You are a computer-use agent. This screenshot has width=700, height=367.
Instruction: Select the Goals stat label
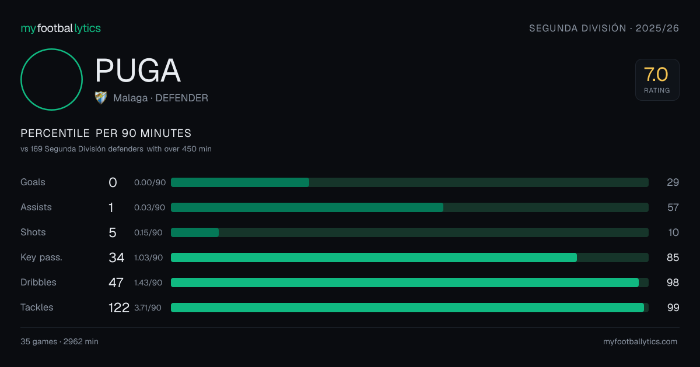click(x=33, y=182)
